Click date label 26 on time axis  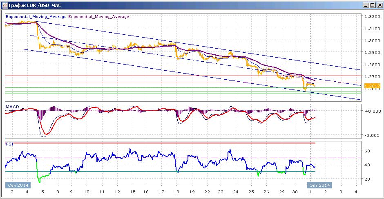266,192
